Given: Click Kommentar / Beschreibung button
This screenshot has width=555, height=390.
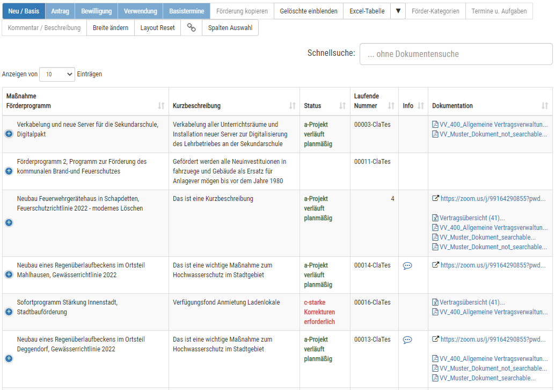Looking at the screenshot, I should 44,27.
